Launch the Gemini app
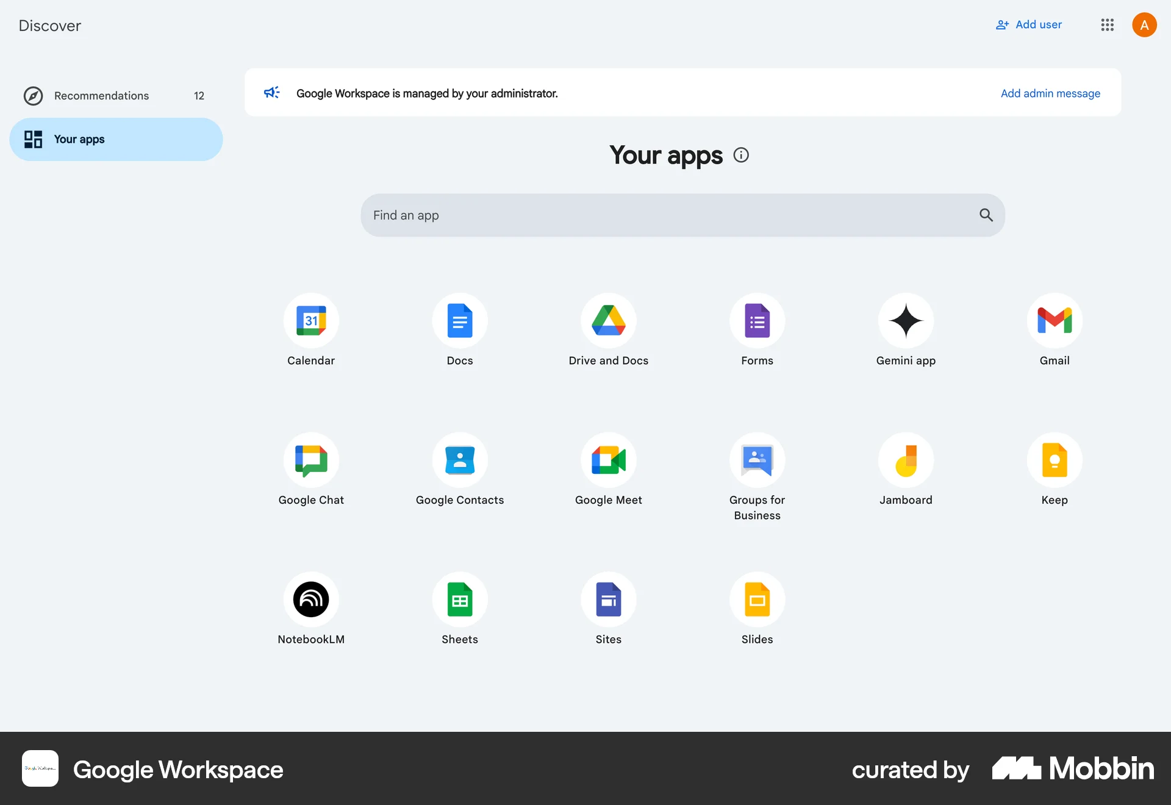The image size is (1171, 805). [x=906, y=321]
